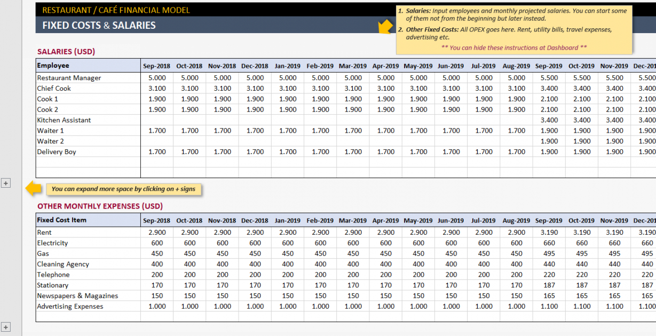This screenshot has width=656, height=336.
Task: Click the Newspapers & Magazines cell
Action: click(x=88, y=296)
